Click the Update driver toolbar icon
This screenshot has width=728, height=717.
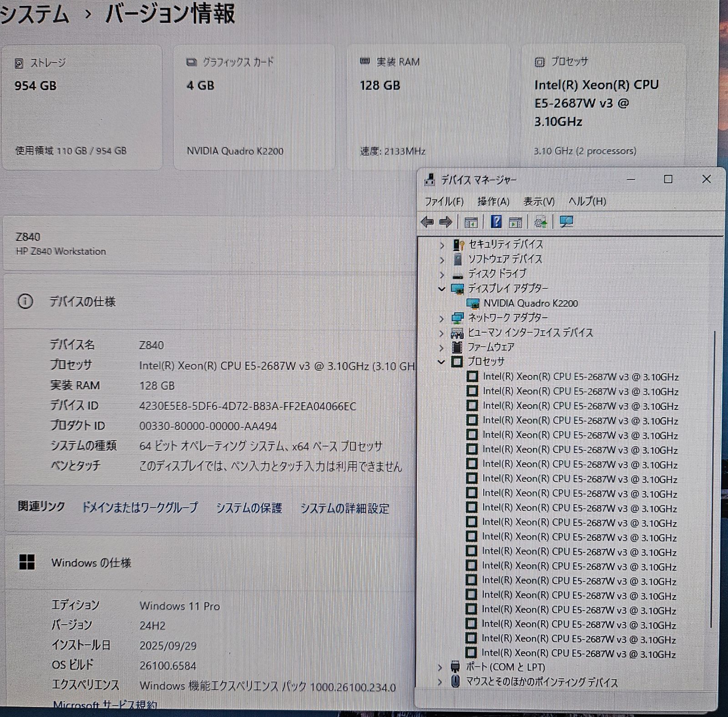pos(566,222)
